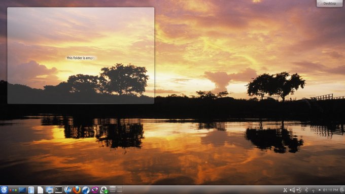
Task: Open the Bluetooth tray icon
Action: [306, 190]
